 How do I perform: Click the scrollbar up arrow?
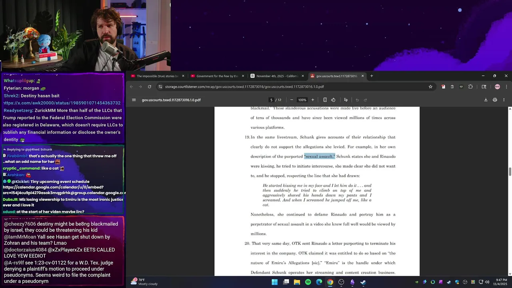tap(510, 109)
